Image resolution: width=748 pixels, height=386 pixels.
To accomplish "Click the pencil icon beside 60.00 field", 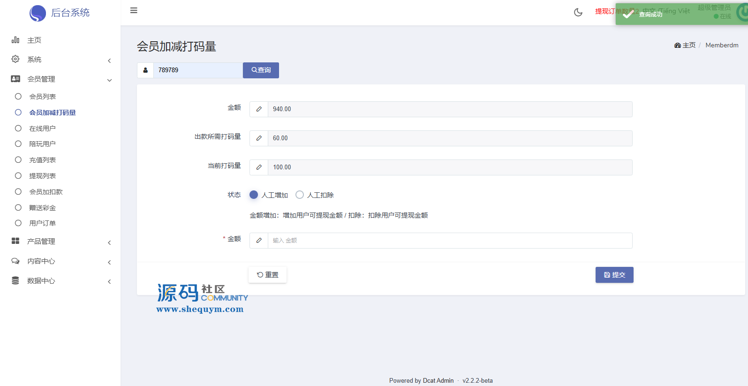I will click(259, 138).
